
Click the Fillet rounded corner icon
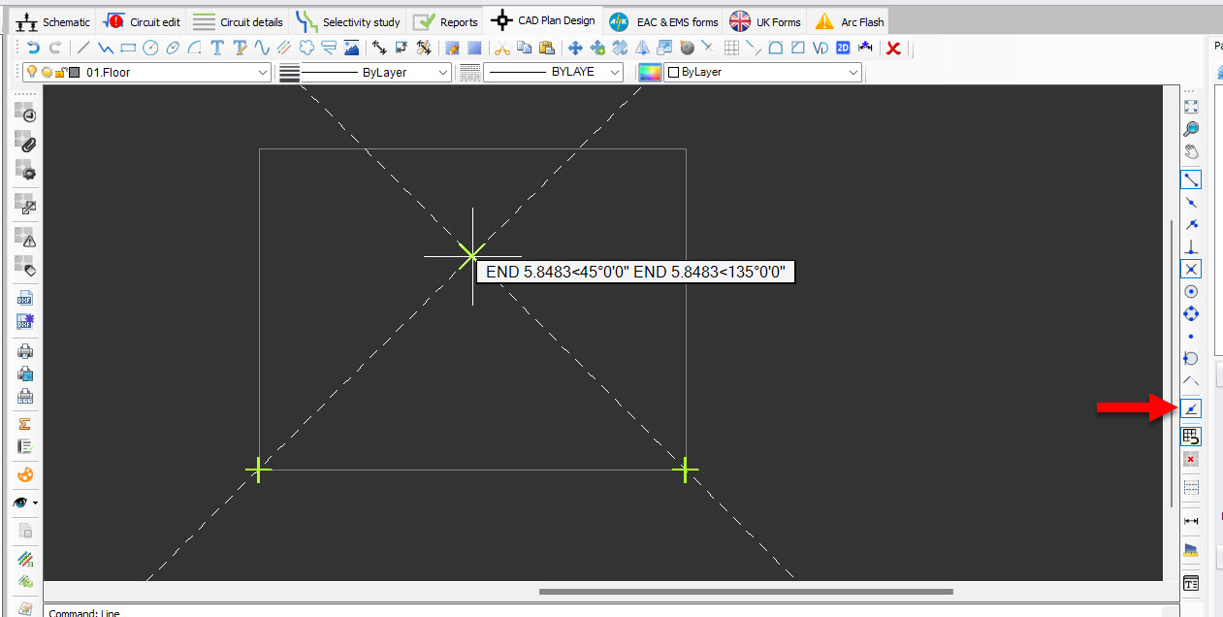776,48
